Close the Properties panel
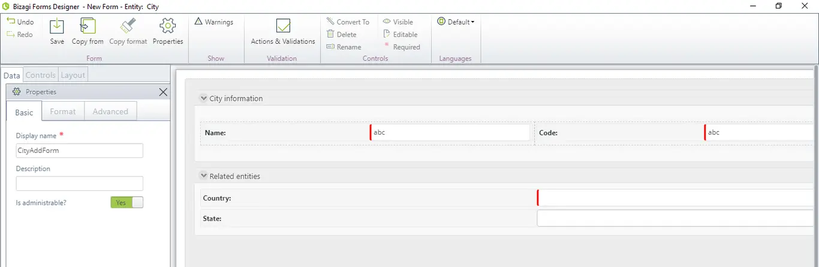Viewport: 819px width, 267px height. 163,92
